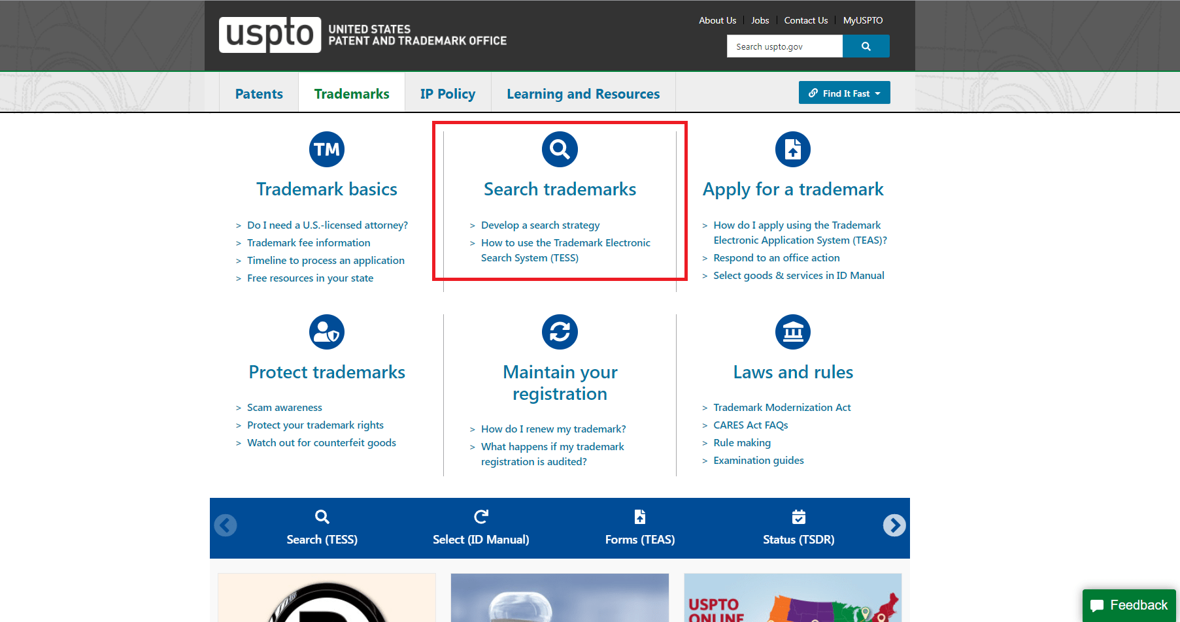
Task: Click the USPTO logo in the header
Action: pyautogui.click(x=363, y=35)
